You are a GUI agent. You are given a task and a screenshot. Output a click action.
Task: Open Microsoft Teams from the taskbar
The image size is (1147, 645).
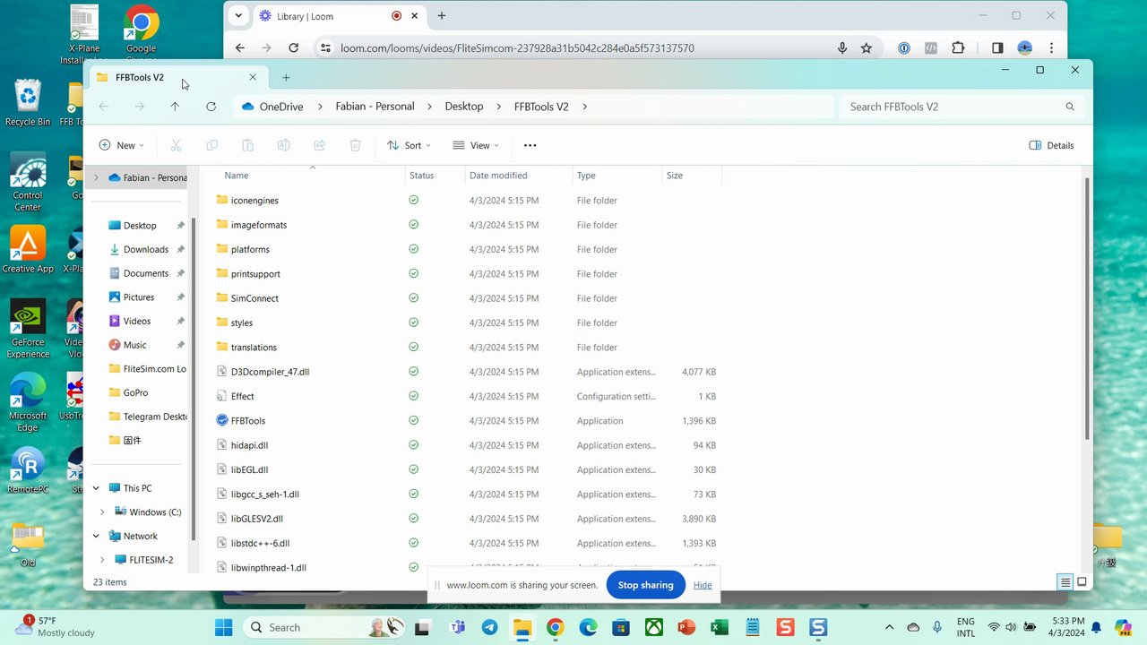coord(457,627)
